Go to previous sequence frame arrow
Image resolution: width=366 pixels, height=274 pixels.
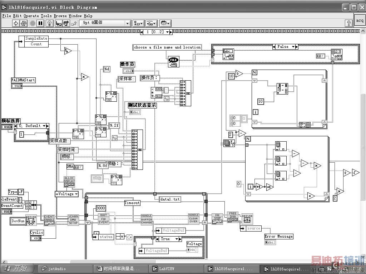(x=142, y=32)
